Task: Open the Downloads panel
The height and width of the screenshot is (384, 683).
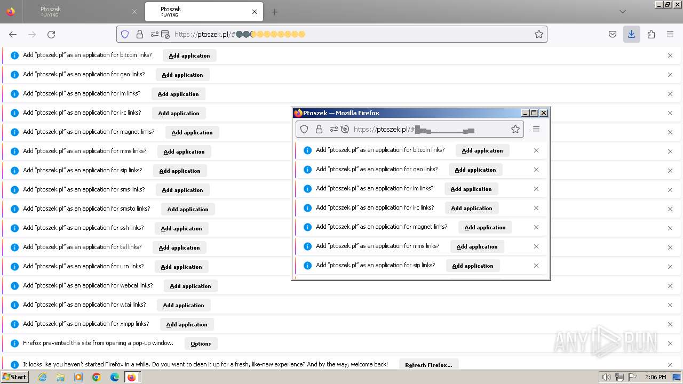Action: [632, 34]
